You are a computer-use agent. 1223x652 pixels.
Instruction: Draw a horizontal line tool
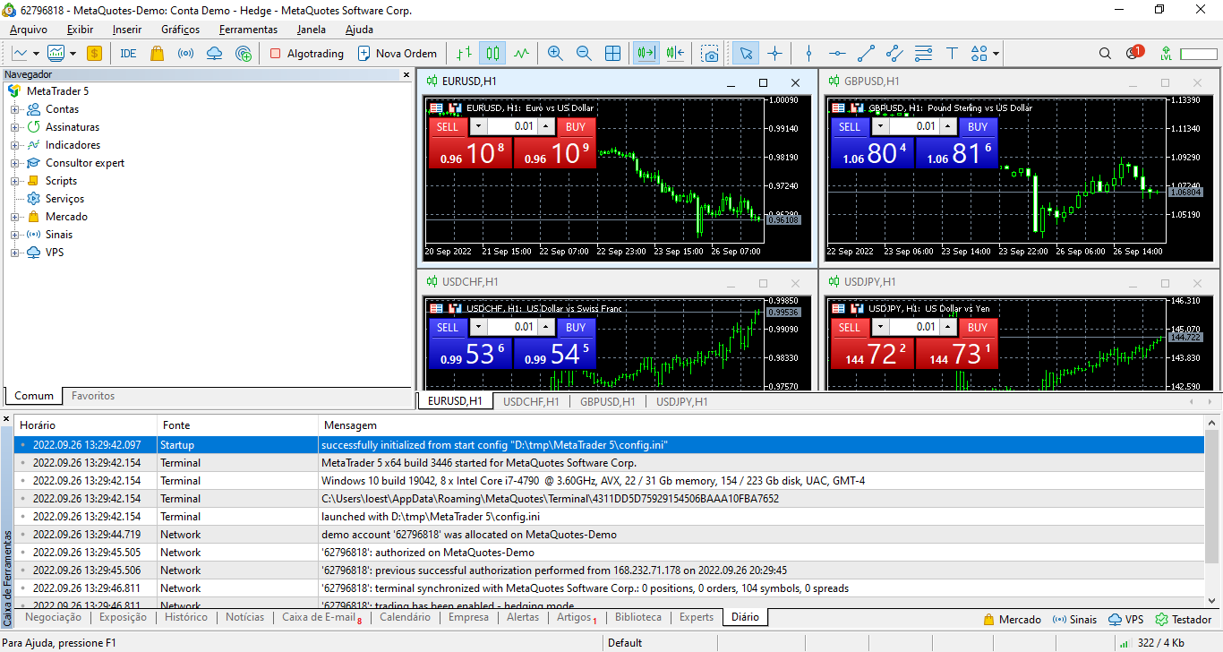point(837,54)
